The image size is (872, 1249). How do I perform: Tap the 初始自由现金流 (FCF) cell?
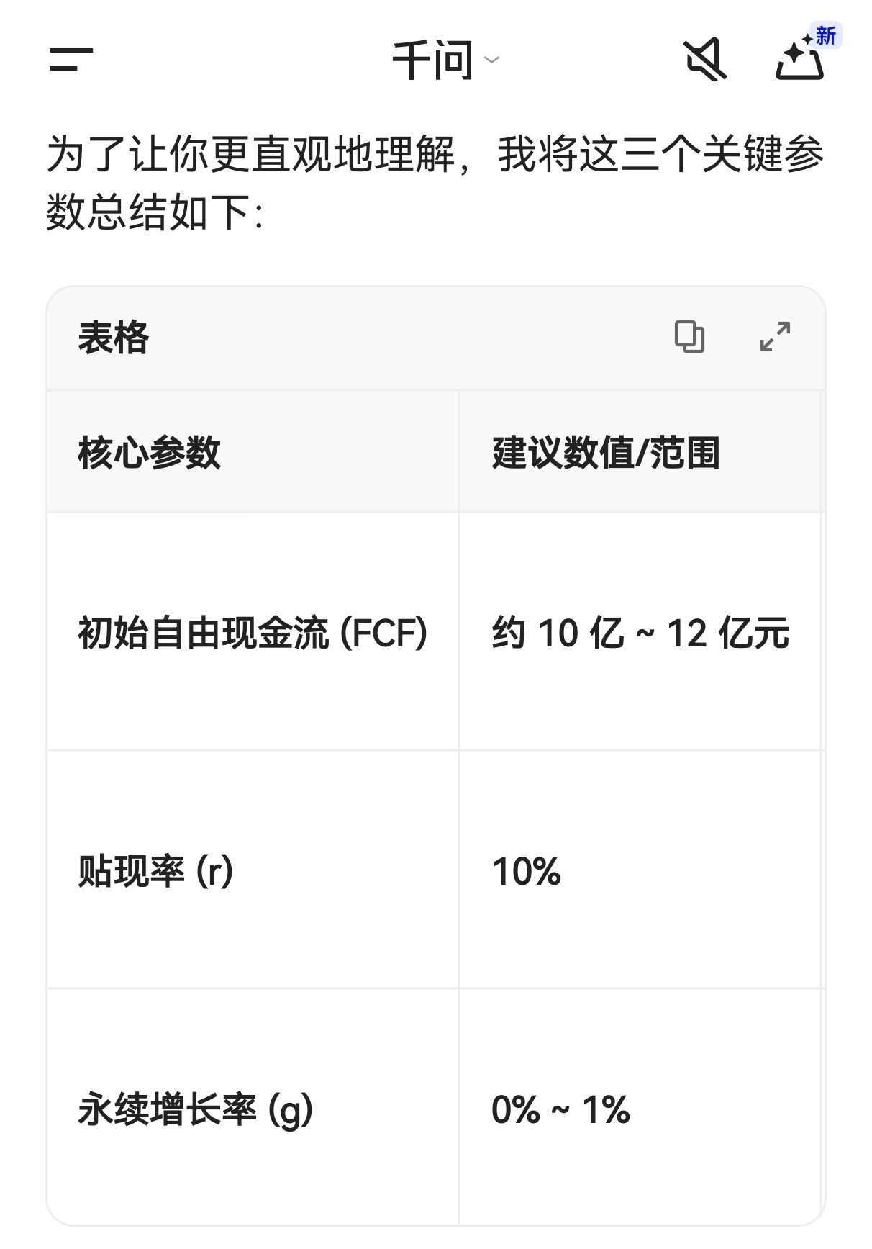point(253,633)
